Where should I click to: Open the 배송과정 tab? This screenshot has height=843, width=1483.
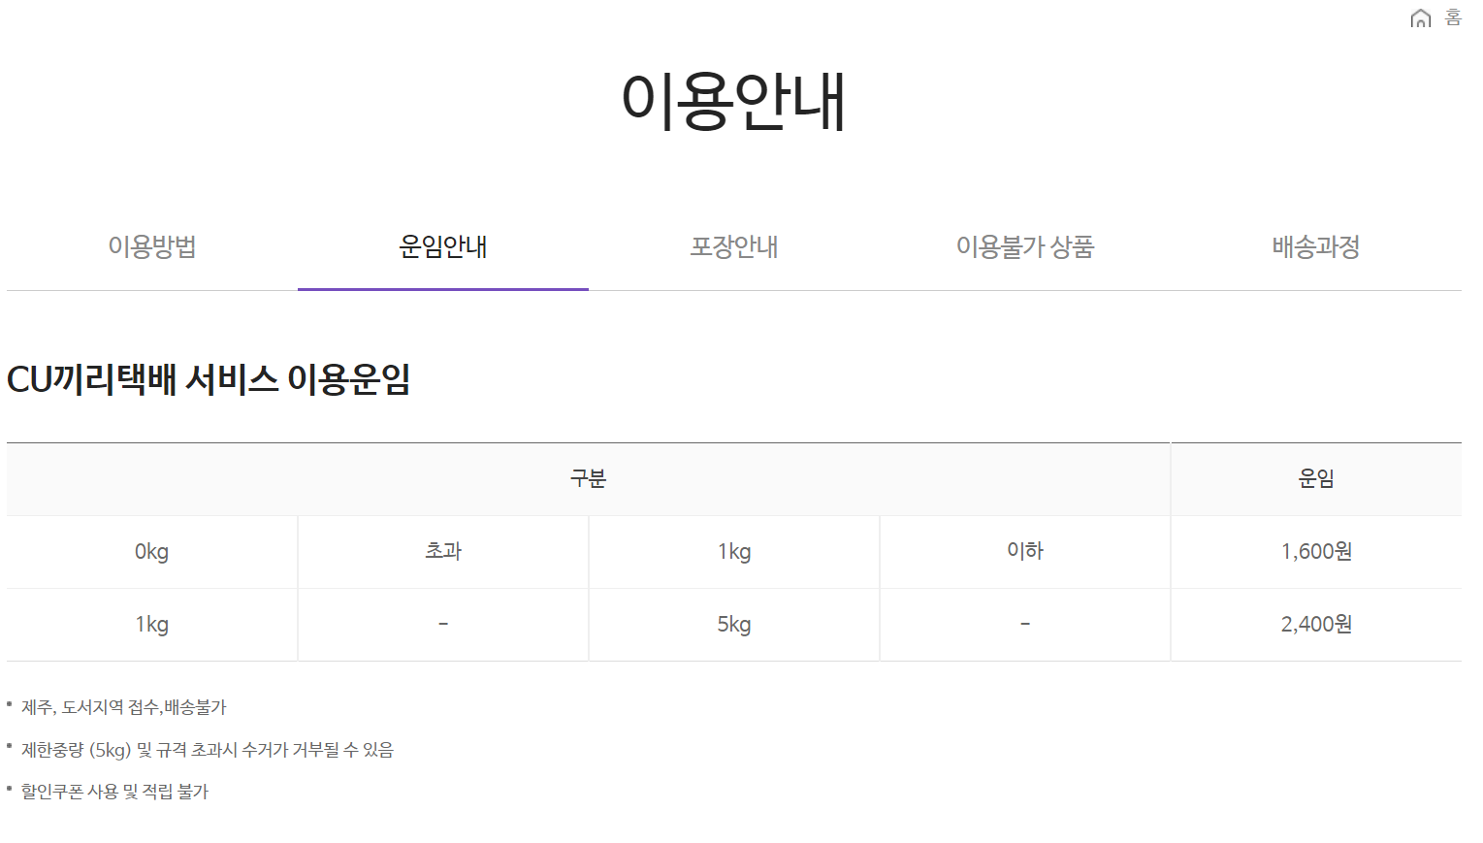(x=1316, y=246)
